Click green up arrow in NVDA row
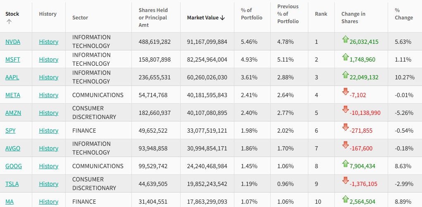 point(346,39)
